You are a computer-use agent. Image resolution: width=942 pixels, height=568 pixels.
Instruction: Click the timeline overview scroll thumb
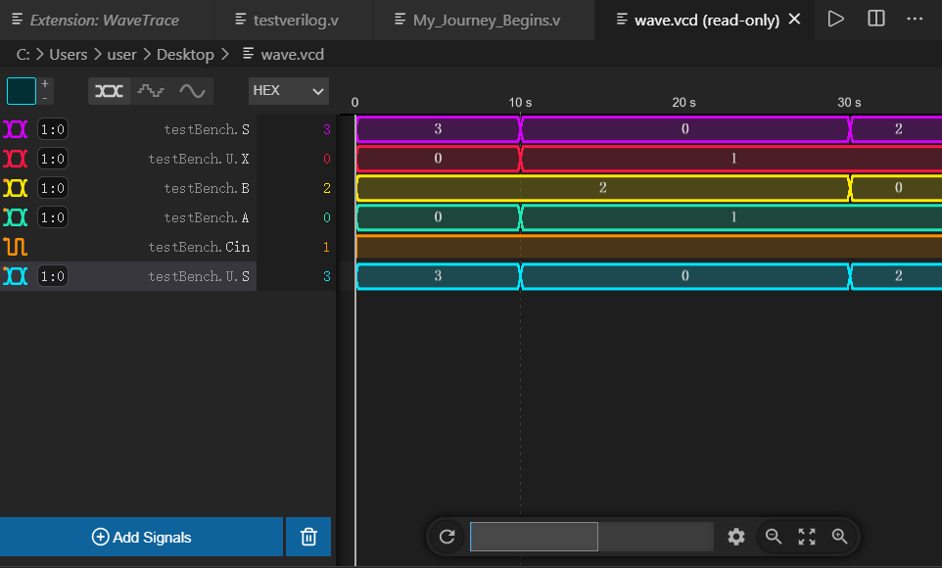[534, 536]
